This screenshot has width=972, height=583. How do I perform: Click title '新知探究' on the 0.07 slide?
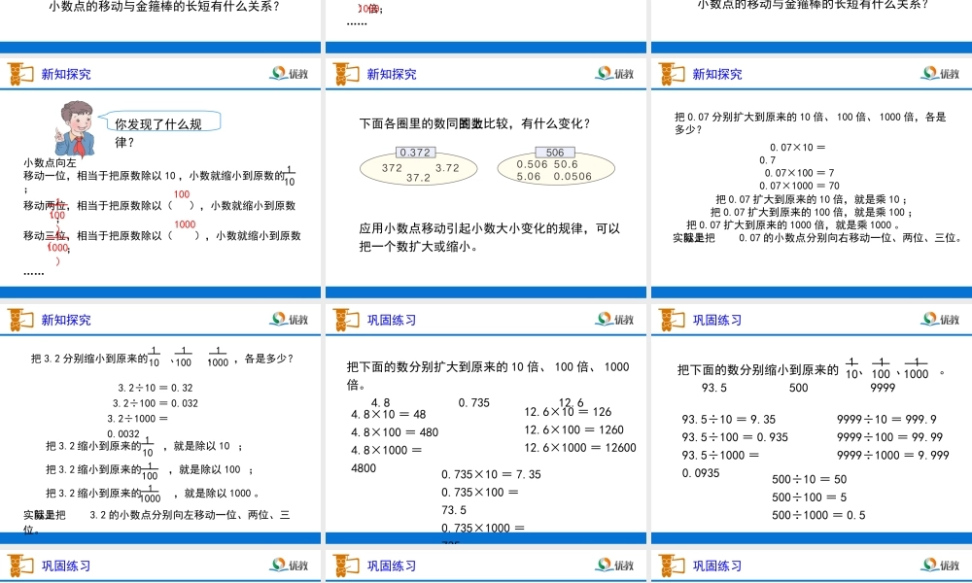[716, 75]
